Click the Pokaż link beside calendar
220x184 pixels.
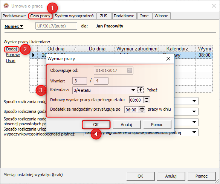tap(152, 90)
